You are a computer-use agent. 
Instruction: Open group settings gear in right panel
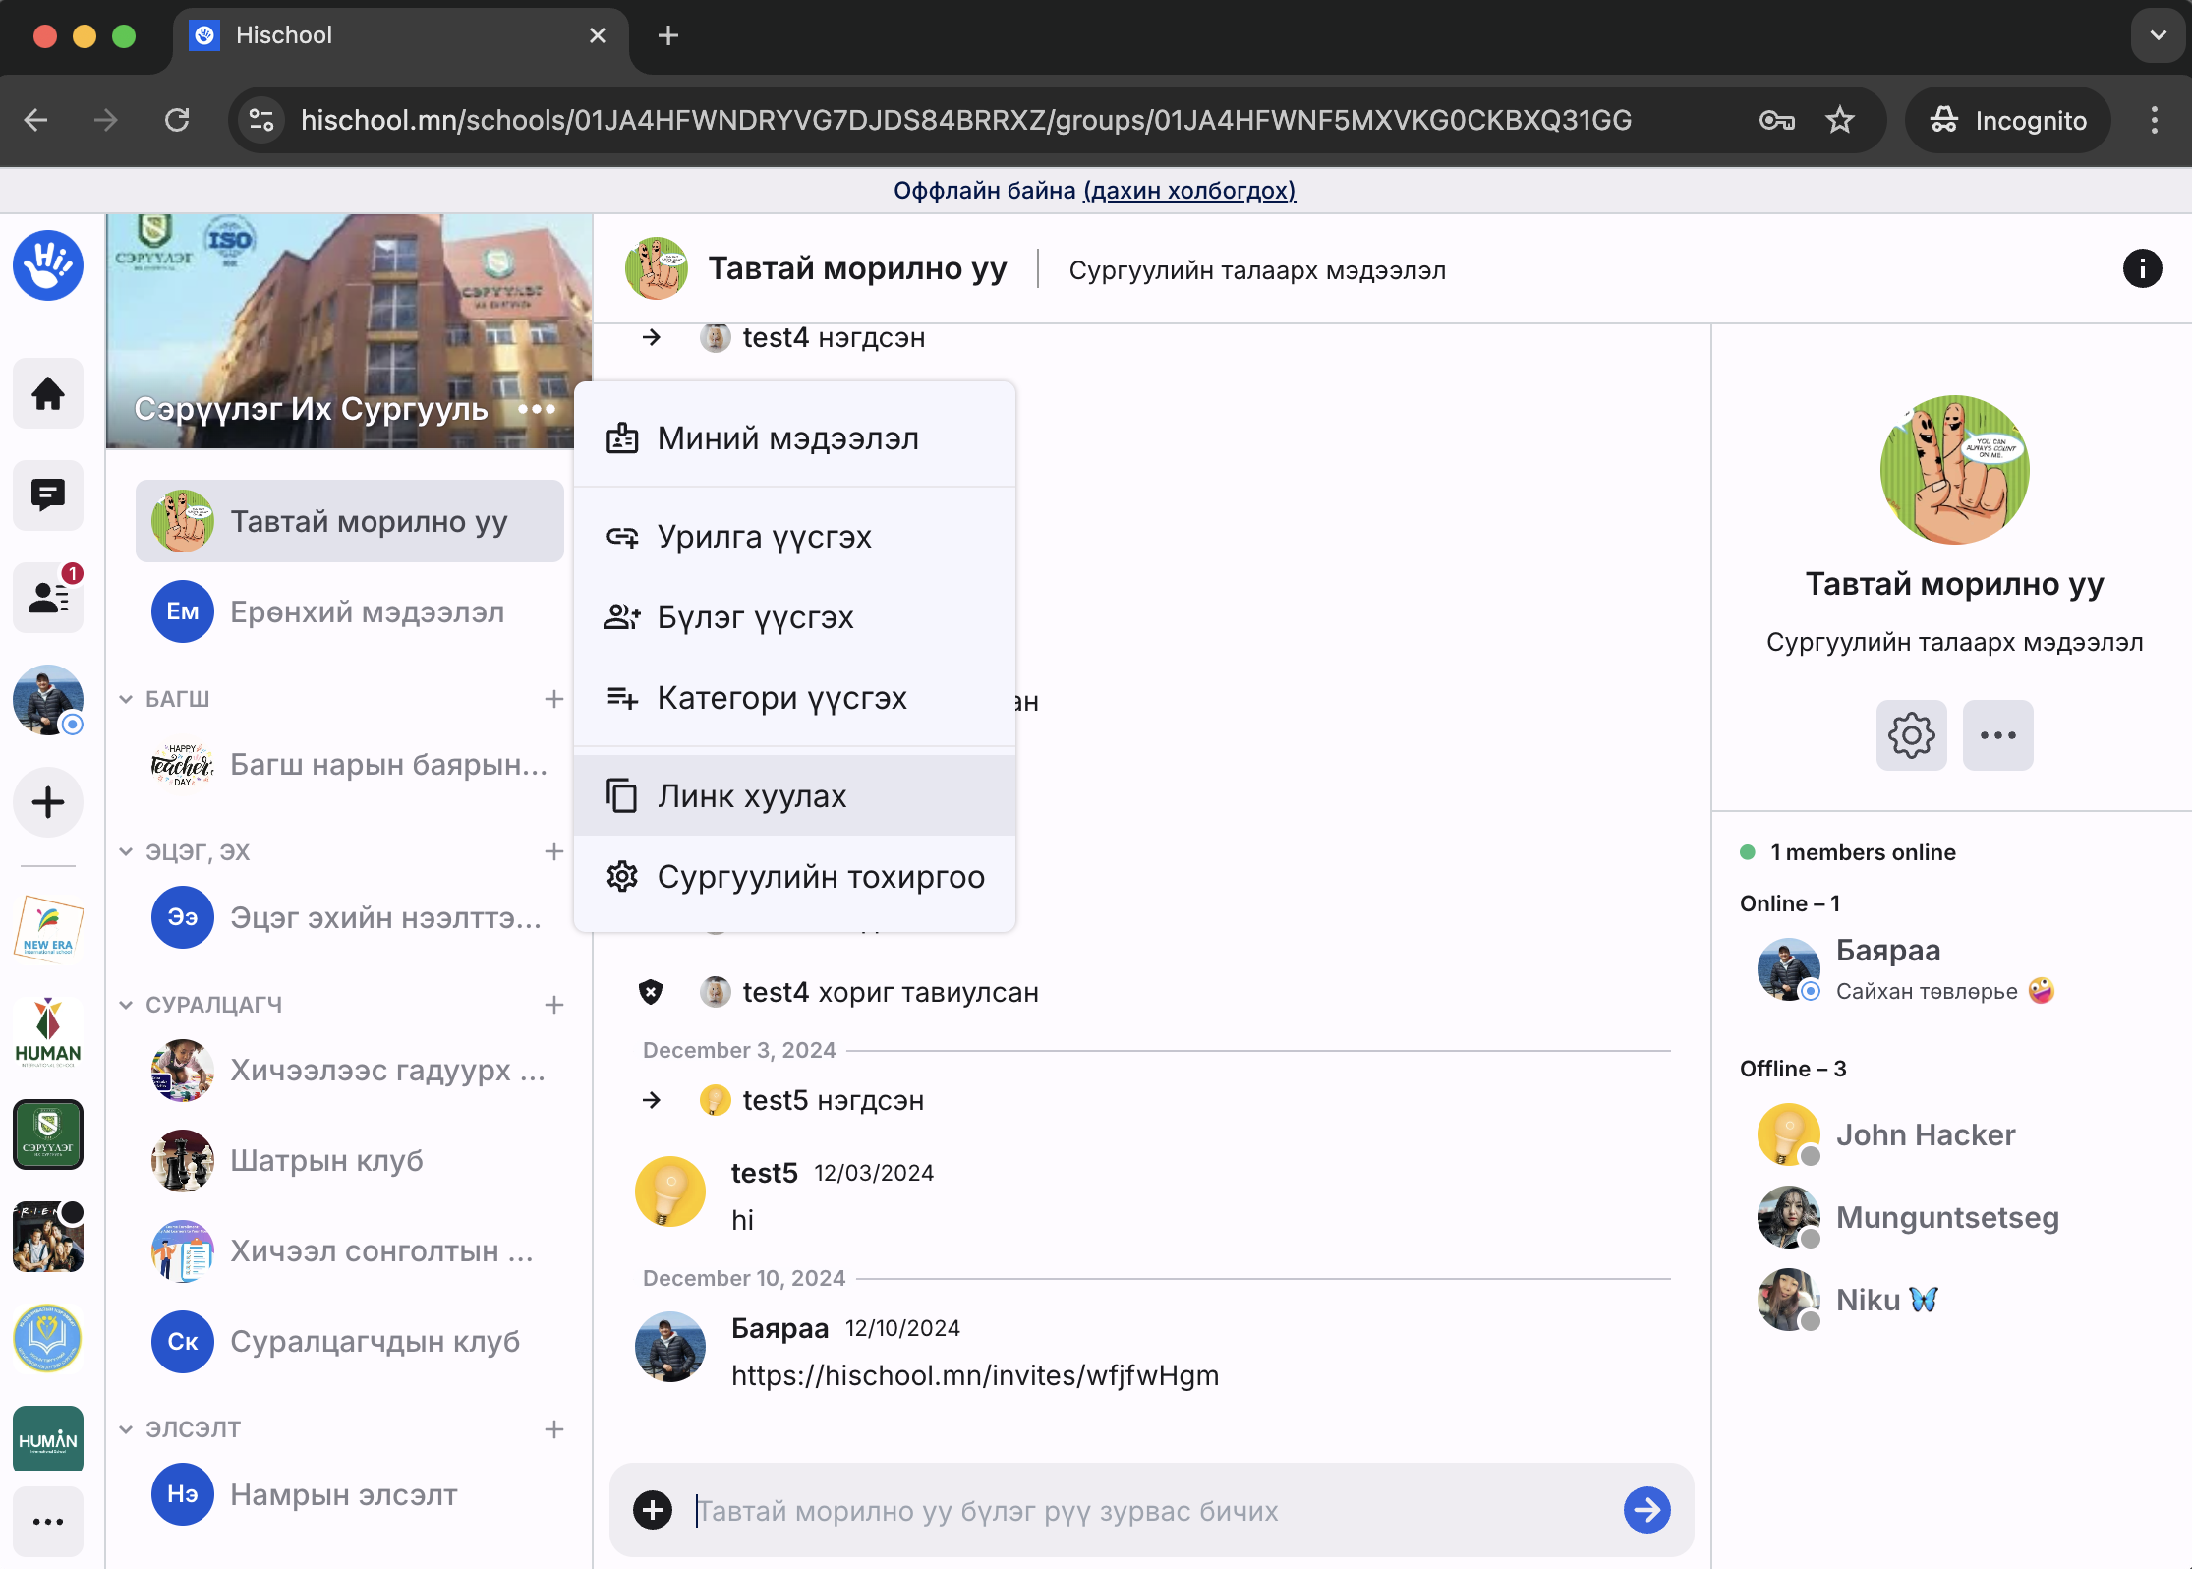1911,735
